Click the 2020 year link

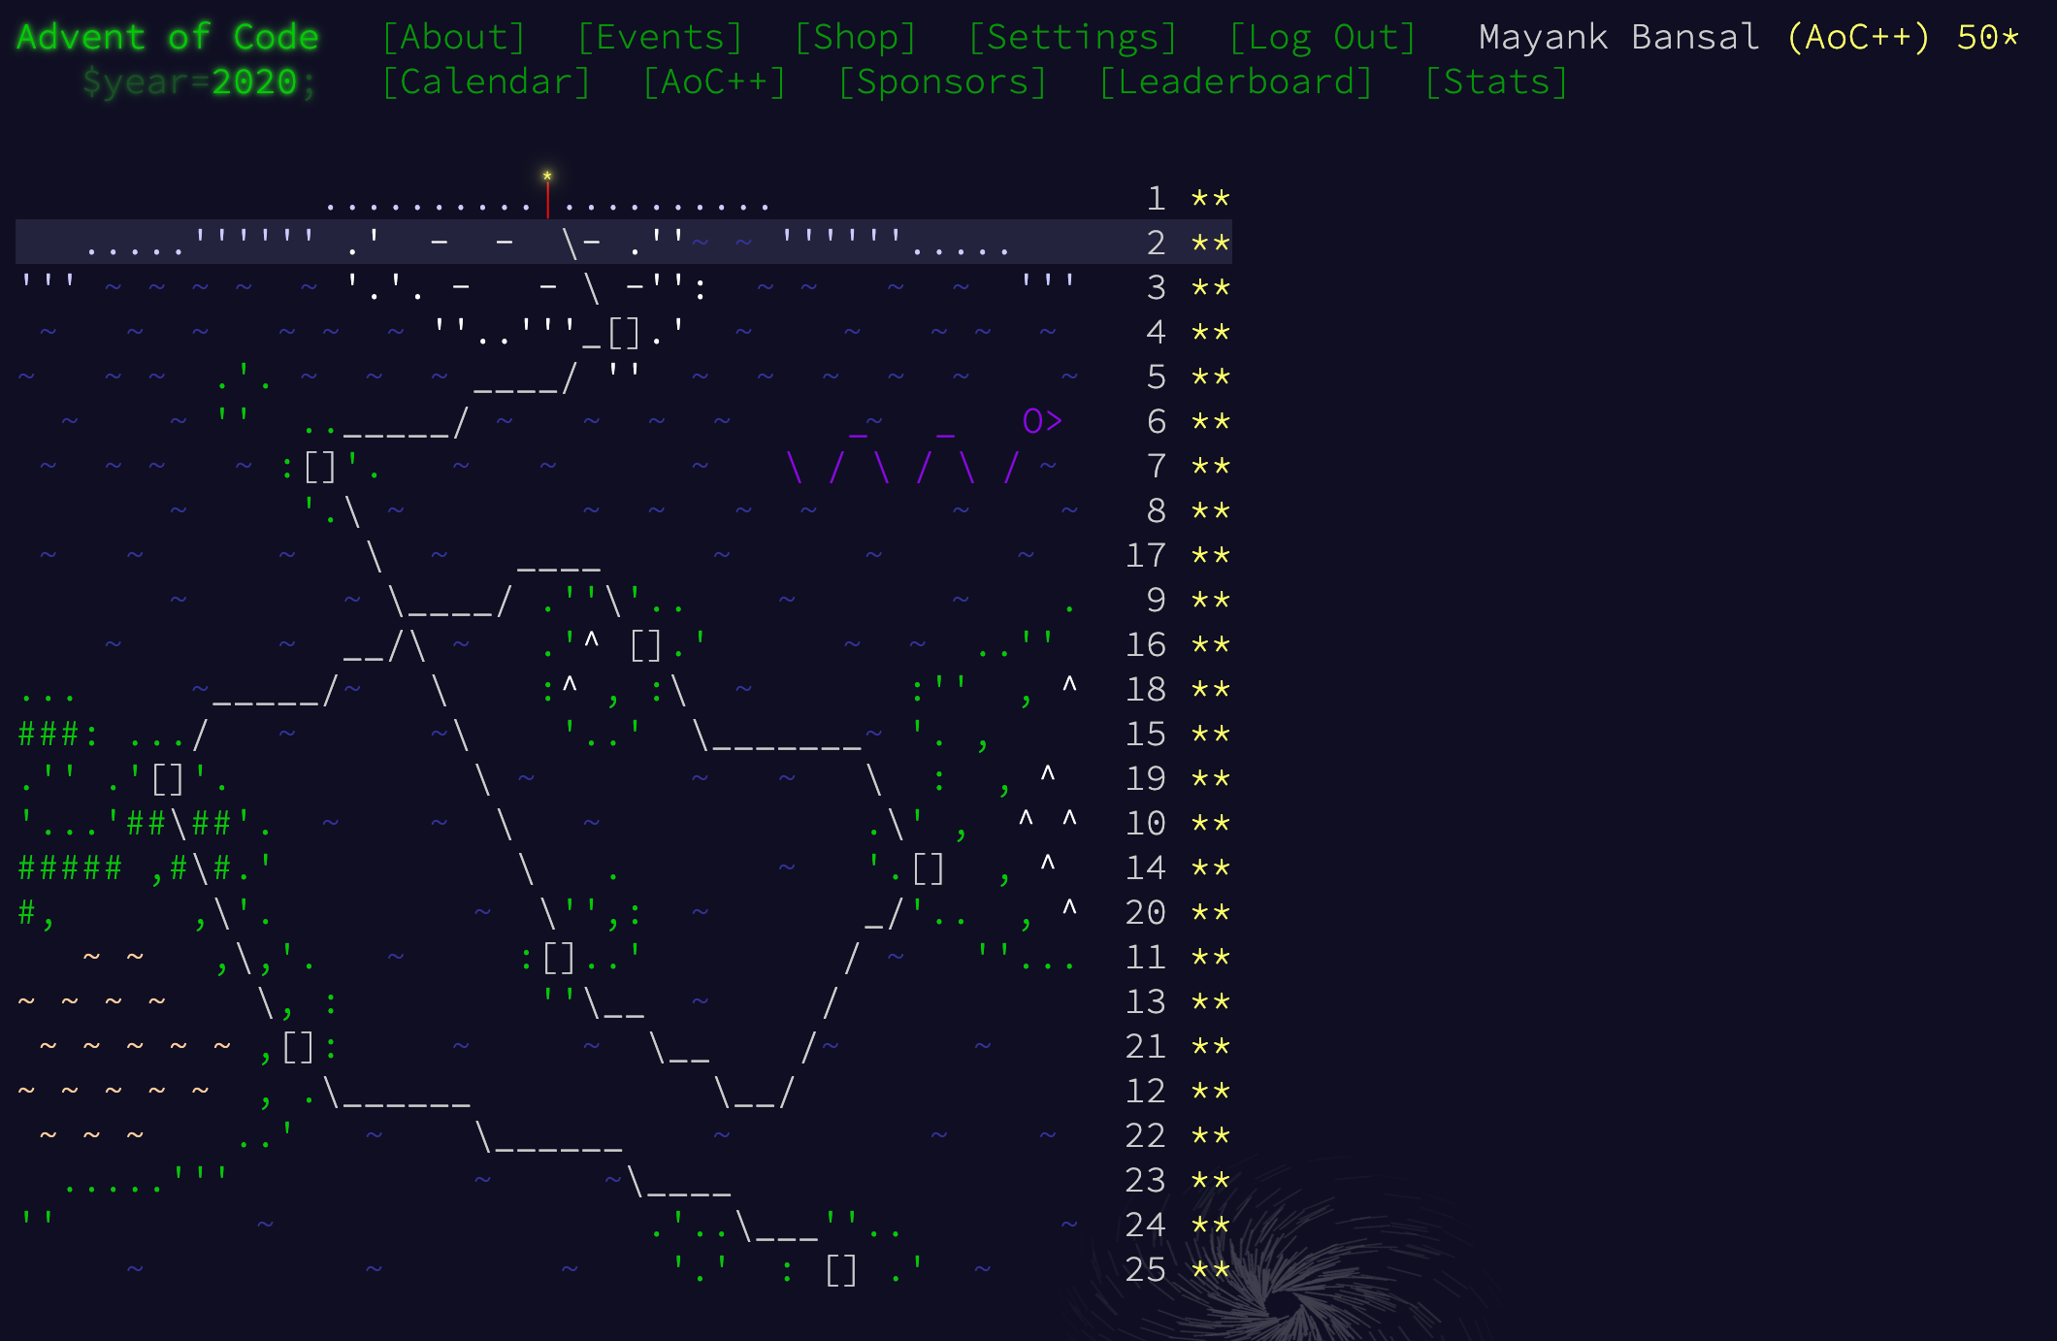253,82
